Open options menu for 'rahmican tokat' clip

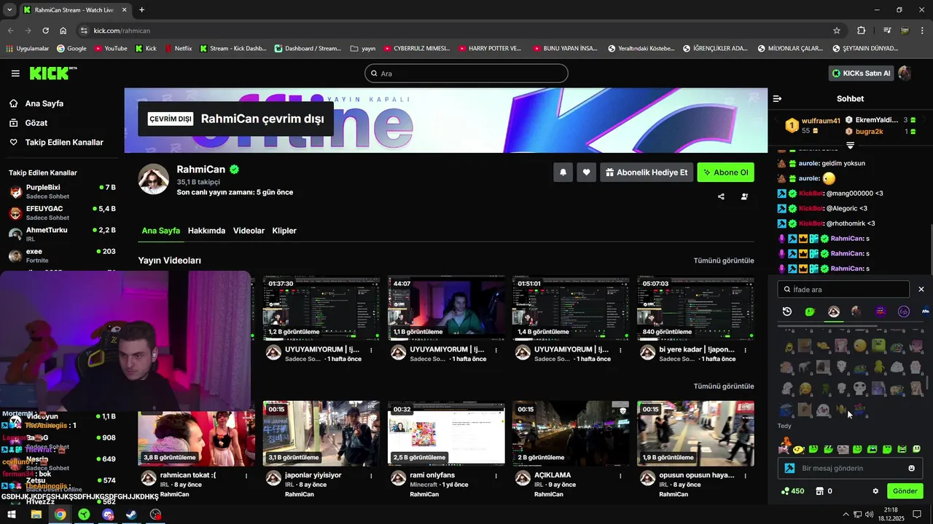pos(246,476)
